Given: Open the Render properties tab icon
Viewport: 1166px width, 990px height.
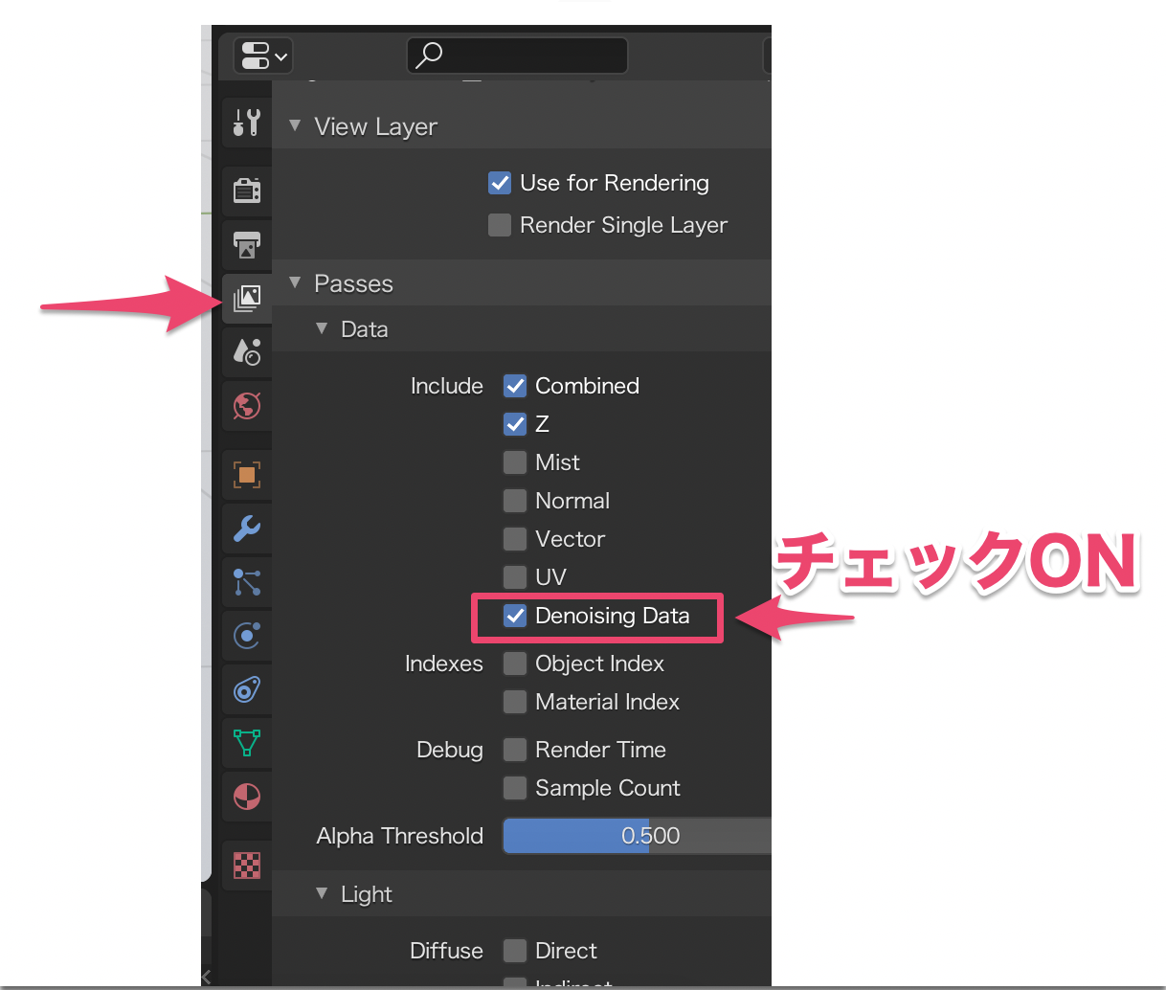Looking at the screenshot, I should 246,191.
